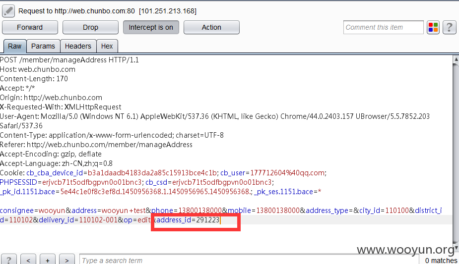Click the cb_csd cookie value
This screenshot has height=264, width=459.
pos(222,182)
